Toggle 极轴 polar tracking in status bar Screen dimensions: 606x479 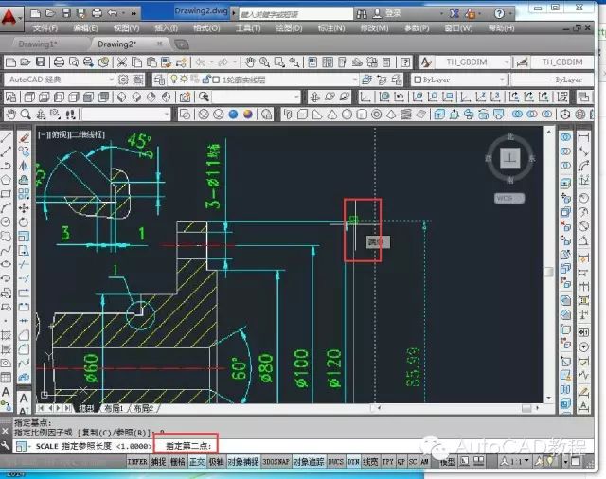(x=217, y=461)
